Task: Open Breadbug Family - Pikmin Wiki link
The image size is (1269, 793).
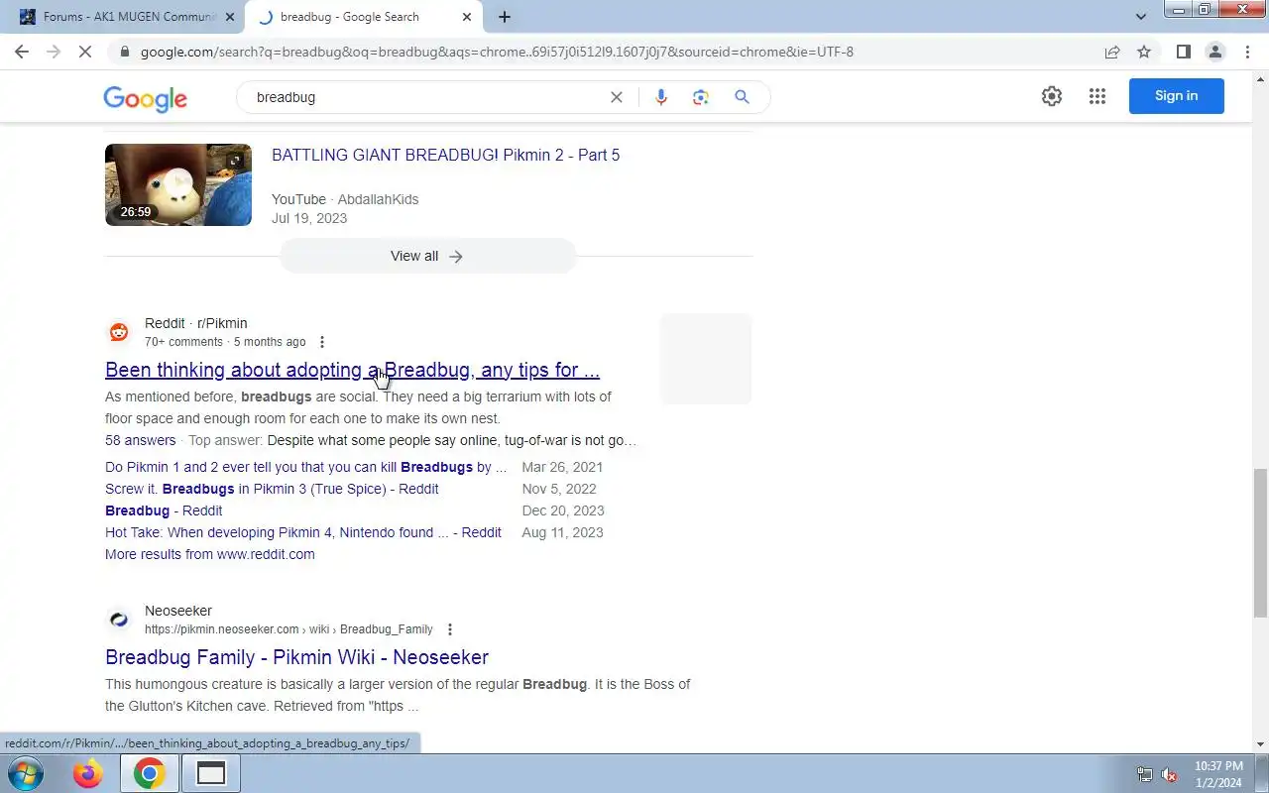Action: tap(296, 657)
